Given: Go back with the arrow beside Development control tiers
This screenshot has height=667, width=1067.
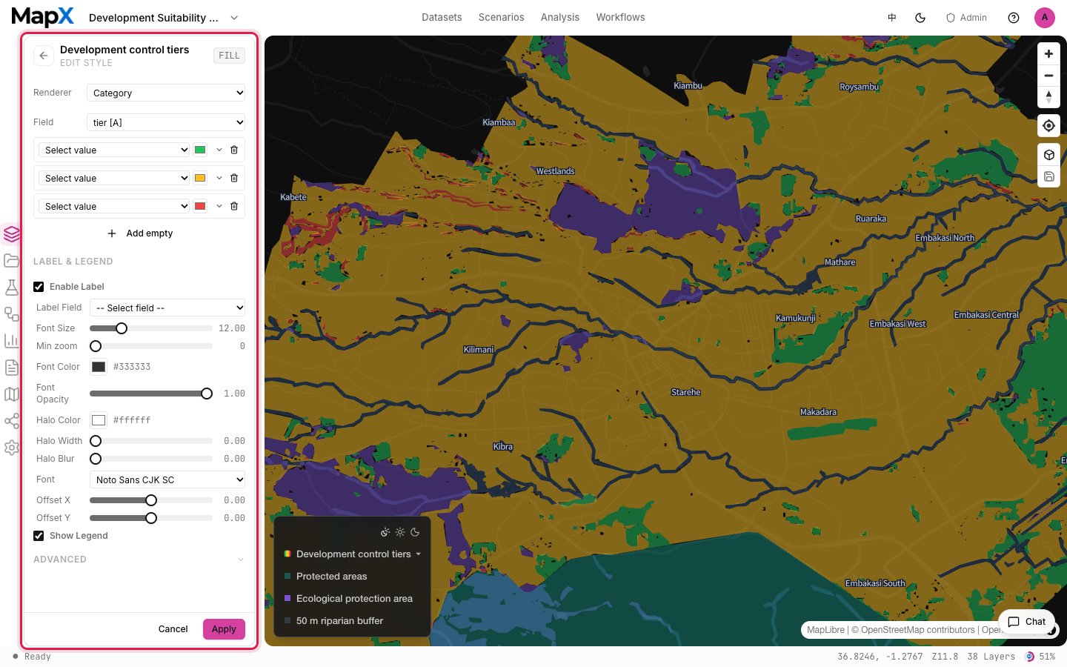Looking at the screenshot, I should (x=44, y=56).
